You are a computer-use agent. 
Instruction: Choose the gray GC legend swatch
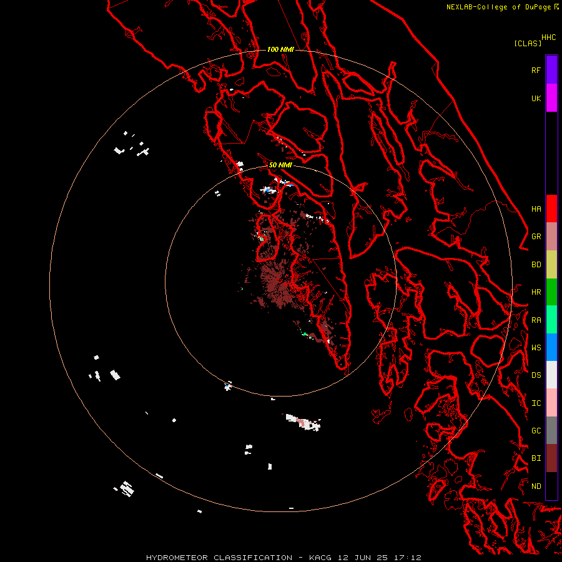point(551,430)
